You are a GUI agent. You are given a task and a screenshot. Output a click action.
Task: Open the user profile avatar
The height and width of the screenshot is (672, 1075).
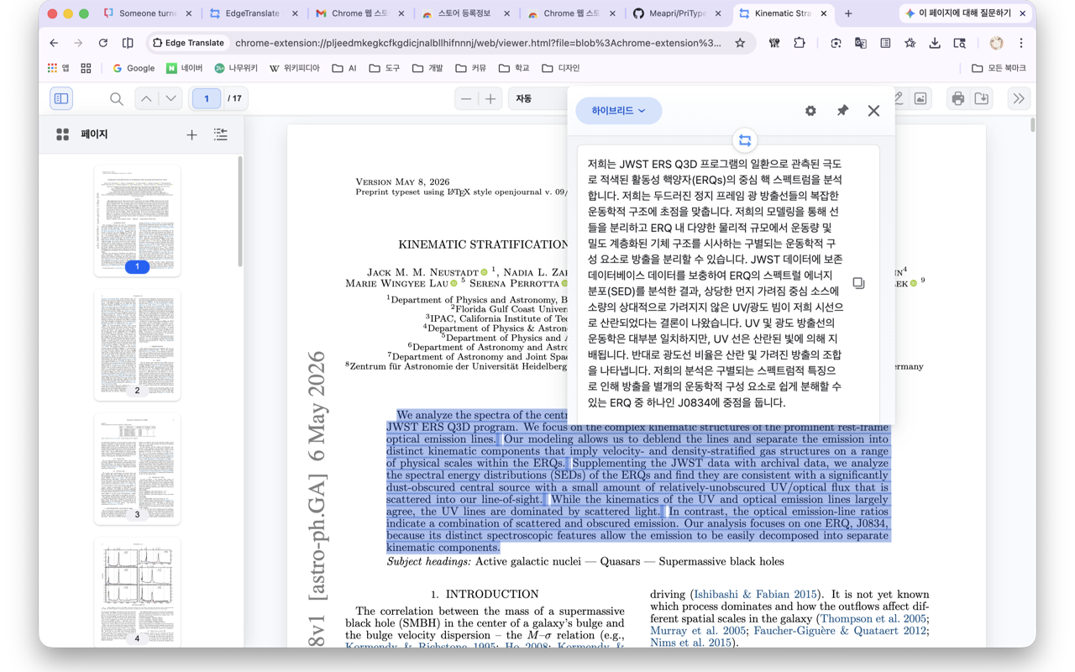tap(996, 43)
